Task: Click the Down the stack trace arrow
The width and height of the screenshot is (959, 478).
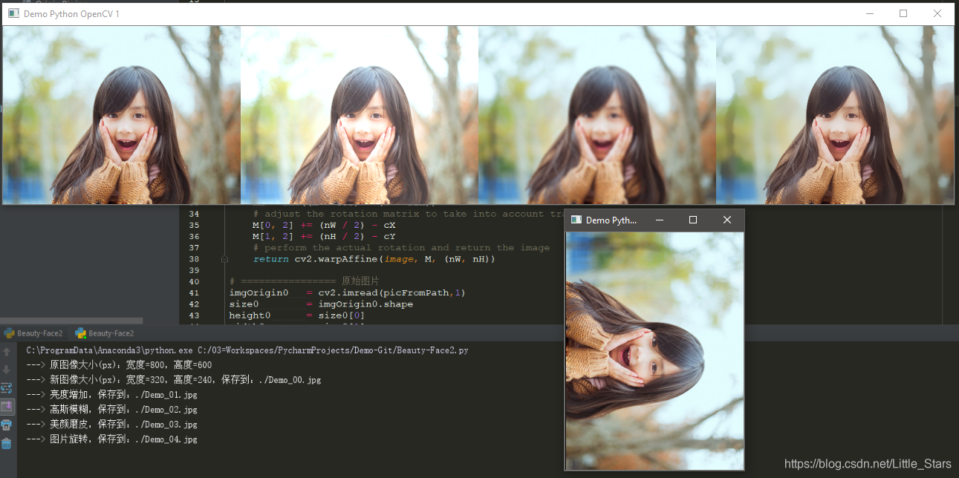Action: coord(7,370)
